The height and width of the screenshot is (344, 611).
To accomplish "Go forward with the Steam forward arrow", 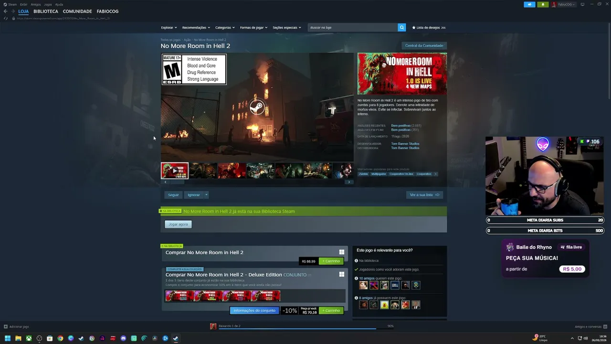I will coord(12,11).
